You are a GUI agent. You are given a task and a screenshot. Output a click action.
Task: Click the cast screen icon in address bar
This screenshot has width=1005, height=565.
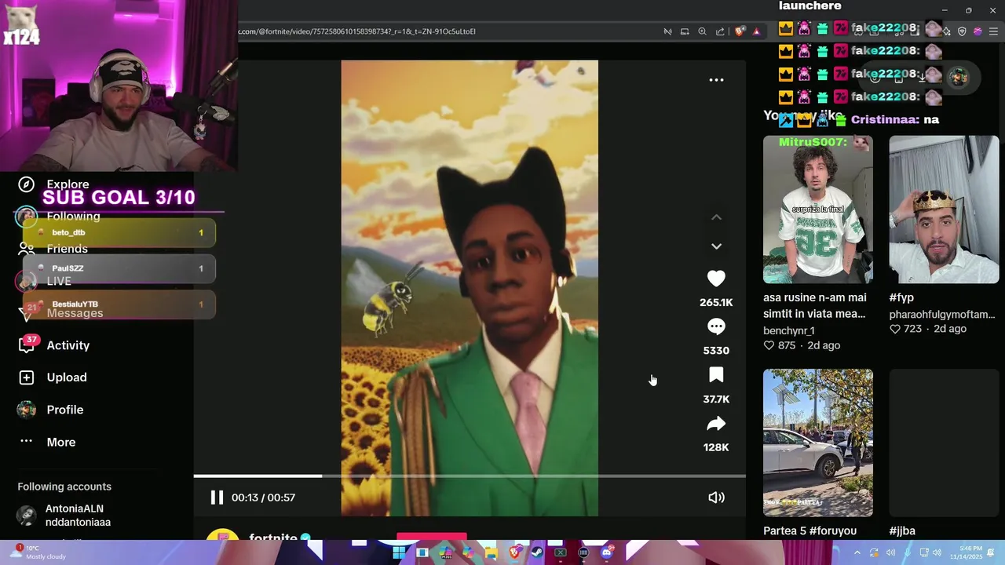(x=685, y=31)
